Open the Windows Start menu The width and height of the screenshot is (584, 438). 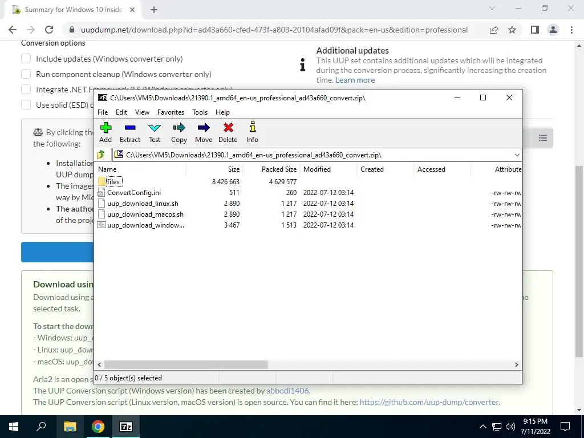(x=14, y=427)
